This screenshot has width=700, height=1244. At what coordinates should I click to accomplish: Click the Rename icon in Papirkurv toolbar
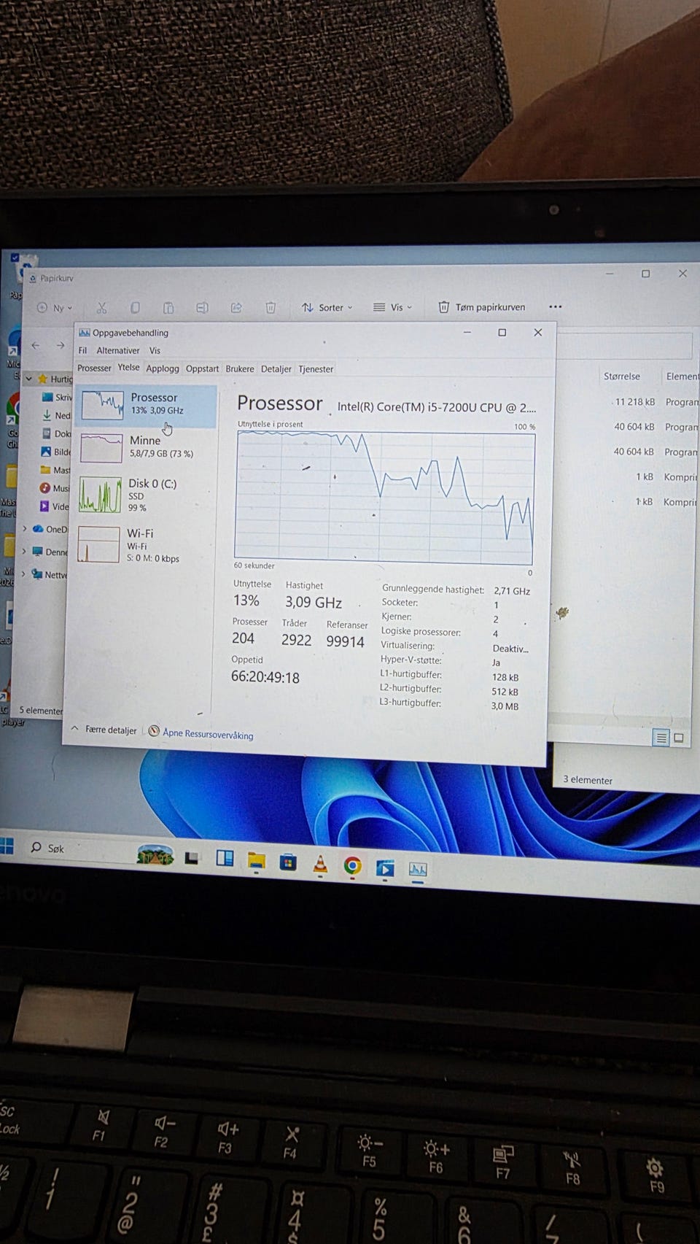click(x=203, y=308)
